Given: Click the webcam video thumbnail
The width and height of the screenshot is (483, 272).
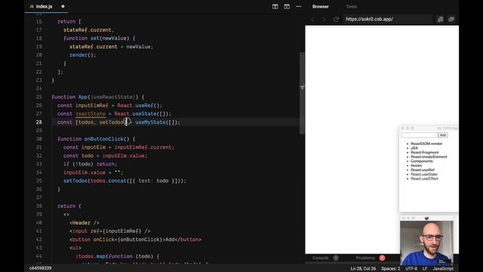Looking at the screenshot, I should pos(426,243).
